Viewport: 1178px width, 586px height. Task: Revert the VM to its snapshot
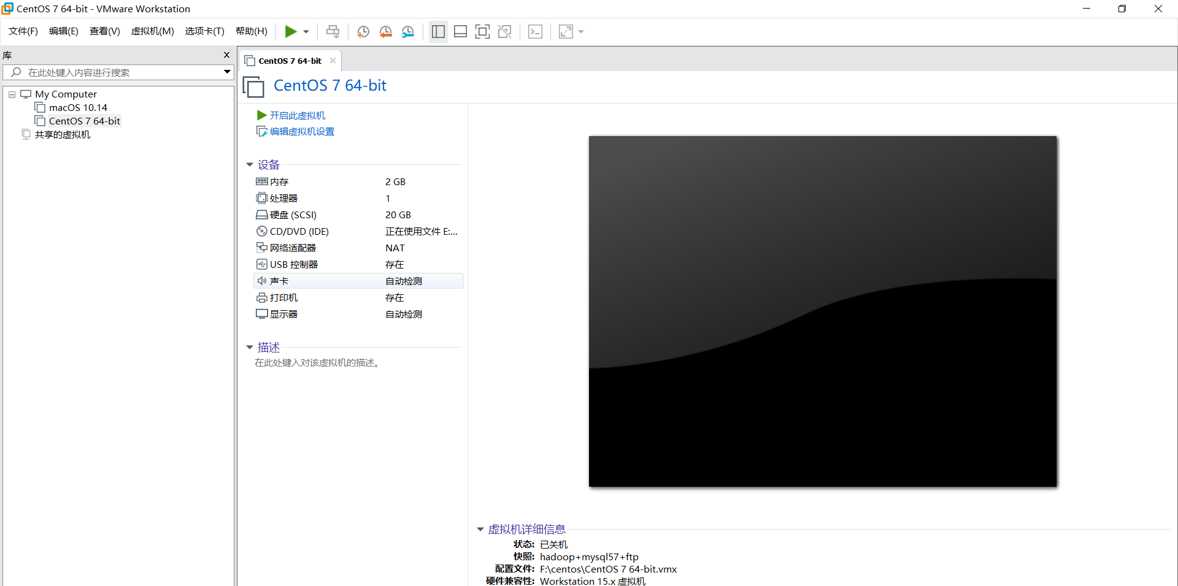[x=386, y=31]
